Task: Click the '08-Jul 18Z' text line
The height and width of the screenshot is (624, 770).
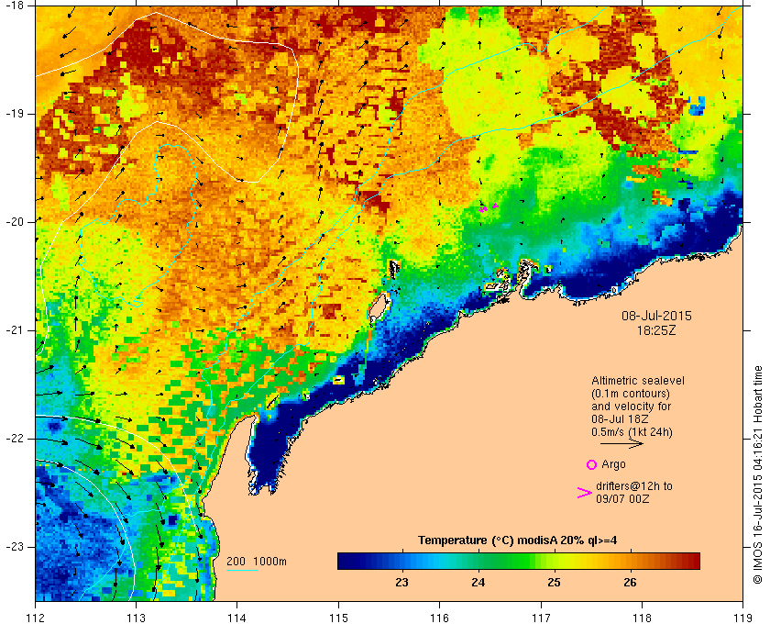Action: point(620,419)
